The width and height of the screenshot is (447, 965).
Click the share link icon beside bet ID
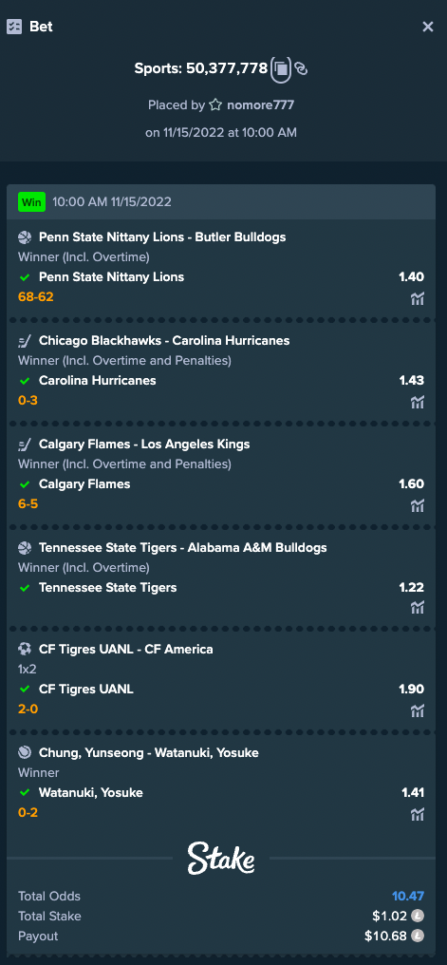pyautogui.click(x=301, y=68)
